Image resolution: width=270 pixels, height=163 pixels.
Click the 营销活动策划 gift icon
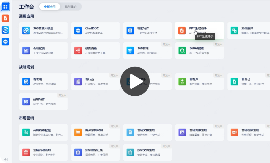click(26, 152)
